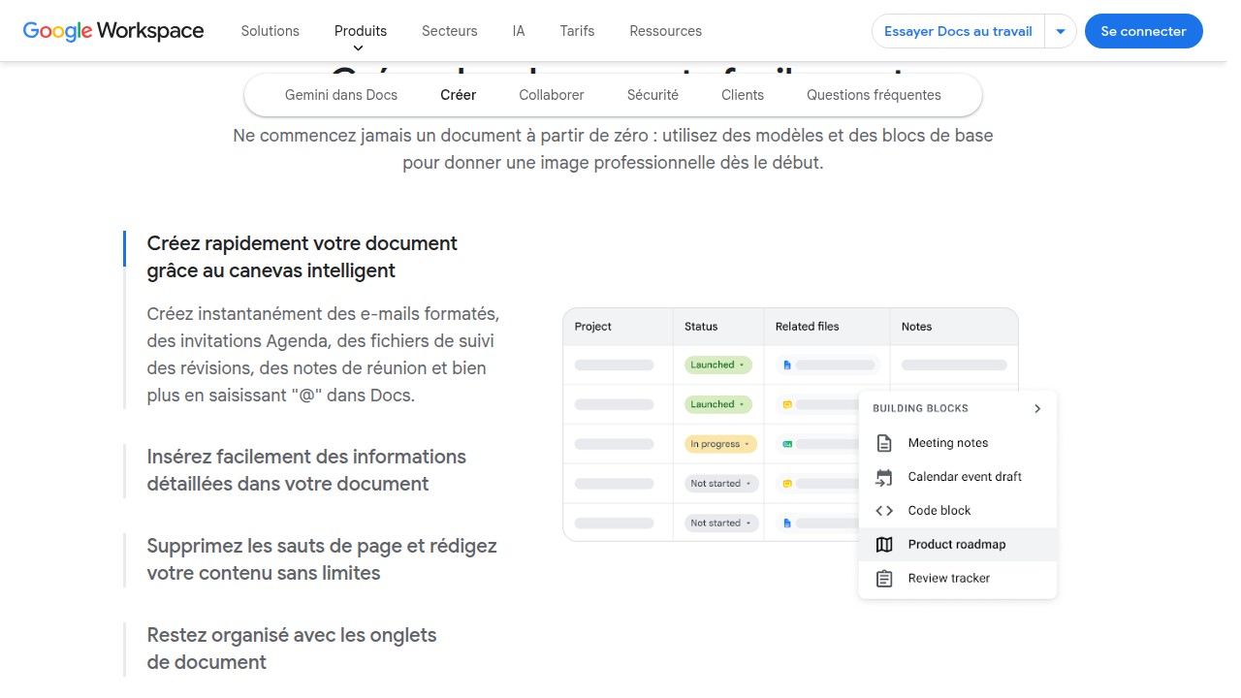Expand Insérez facilement des informations détaillées
Image resolution: width=1241 pixels, height=698 pixels.
(306, 470)
